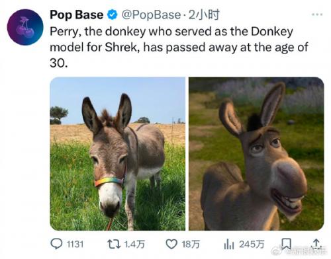Click the blue verified badge

point(113,15)
